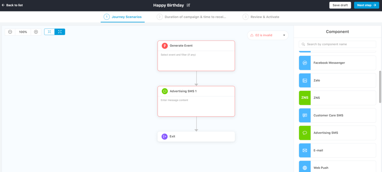The height and width of the screenshot is (172, 382).
Task: Click the green Advertising SMS 1 node icon
Action: coord(165,91)
